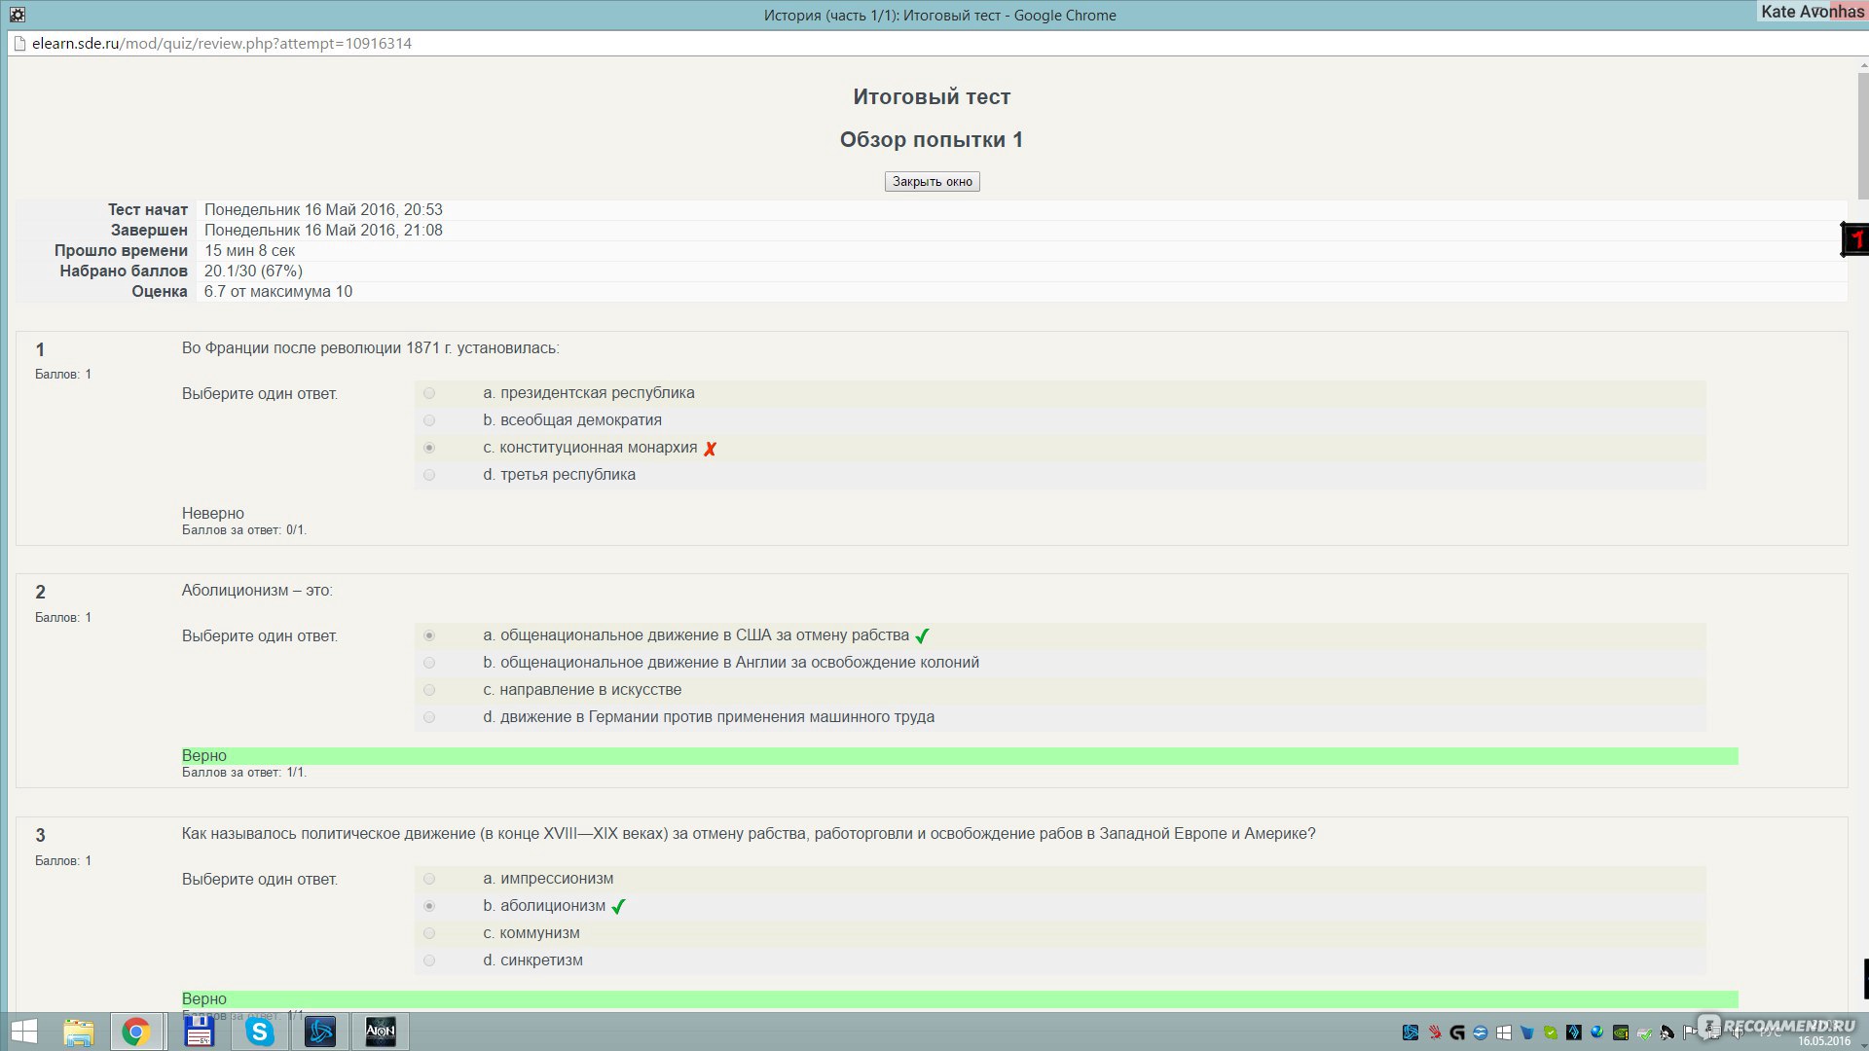Viewport: 1869px width, 1051px height.
Task: Click Тест начат row label
Action: (x=148, y=210)
